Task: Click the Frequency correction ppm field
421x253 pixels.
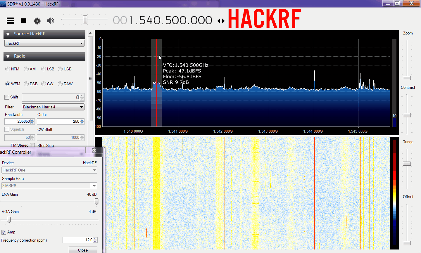Action: [x=78, y=240]
